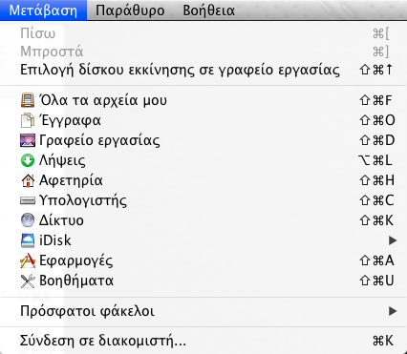Click the ⇧⌘F shortcut text
The image size is (407, 354).
coord(376,100)
